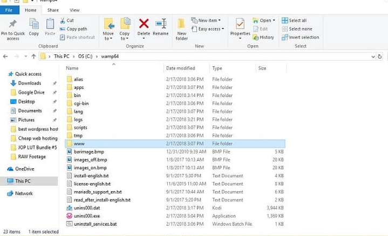Select This PC in navigation pane
Viewport: 388px width, 236px height.
point(29,181)
